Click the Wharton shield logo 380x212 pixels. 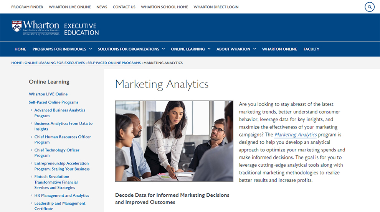click(17, 26)
